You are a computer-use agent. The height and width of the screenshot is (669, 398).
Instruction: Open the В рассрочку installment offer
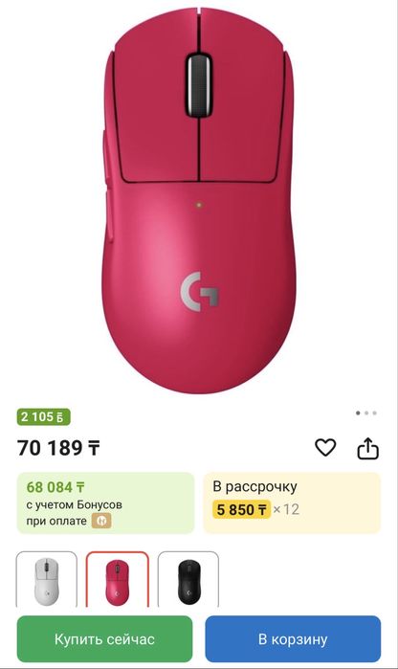[x=292, y=502]
